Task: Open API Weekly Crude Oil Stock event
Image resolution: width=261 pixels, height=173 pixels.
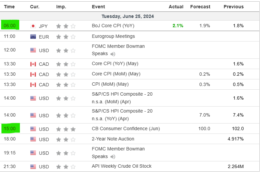Action: tap(122, 166)
